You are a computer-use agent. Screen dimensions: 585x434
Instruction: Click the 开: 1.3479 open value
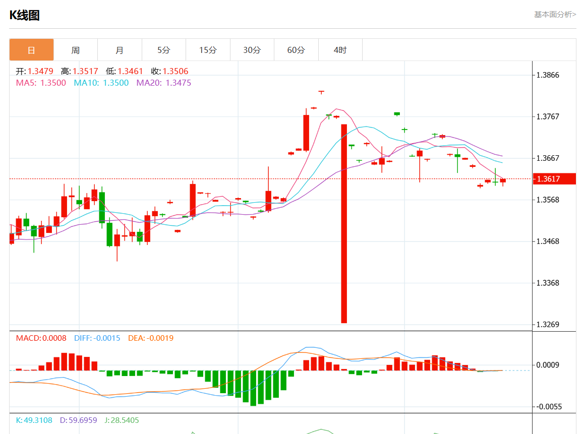[34, 71]
